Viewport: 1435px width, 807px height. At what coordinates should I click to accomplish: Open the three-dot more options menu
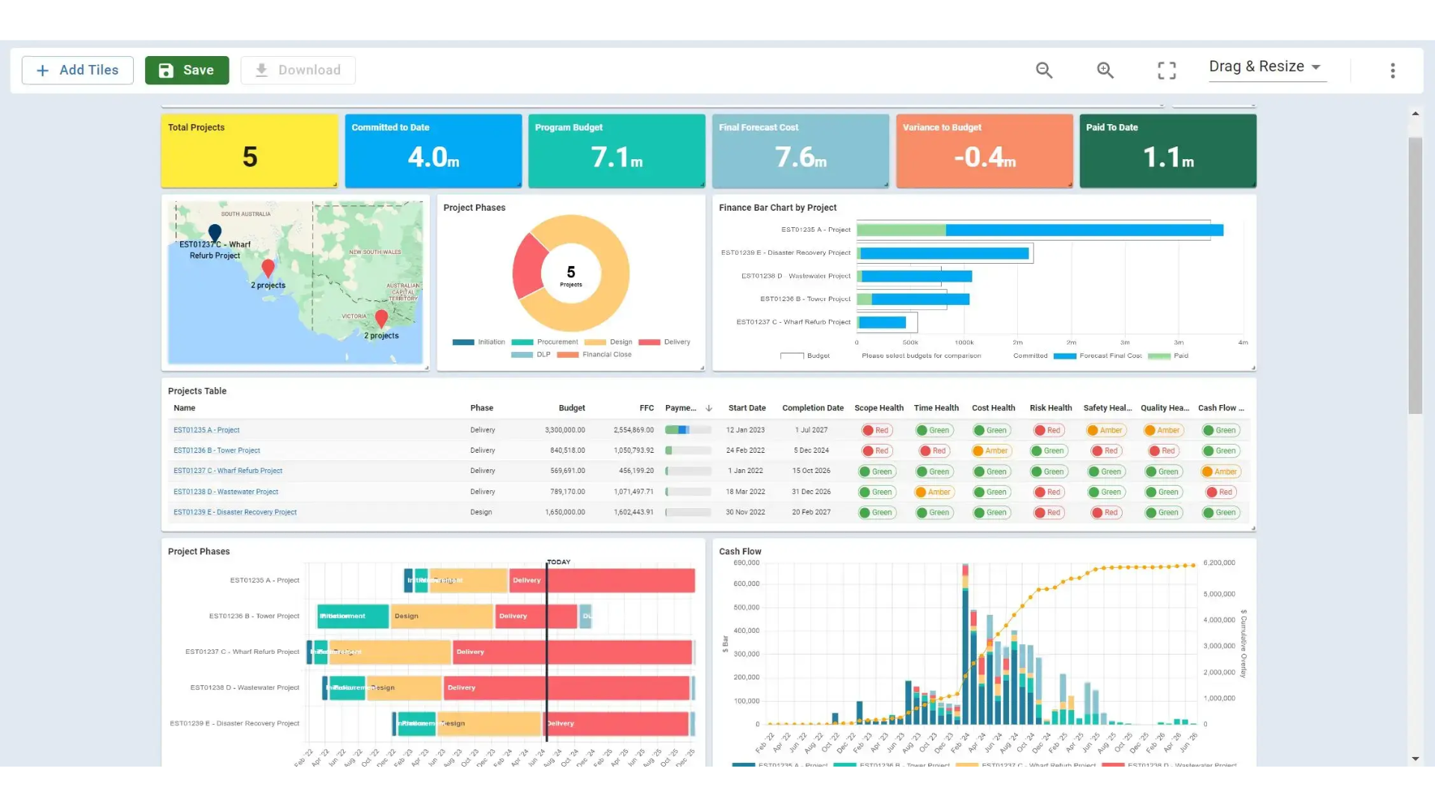1392,70
